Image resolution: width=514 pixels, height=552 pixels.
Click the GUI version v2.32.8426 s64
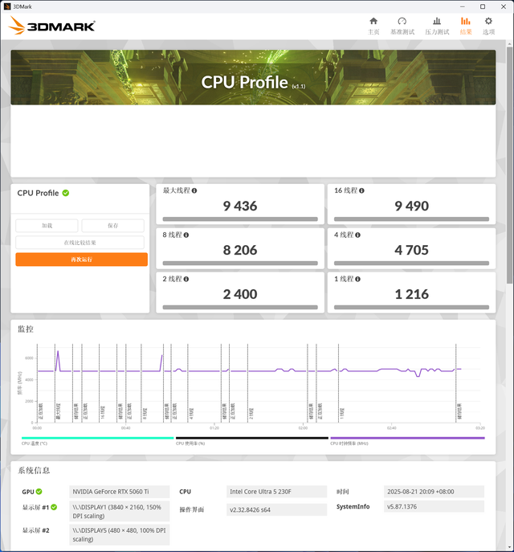276,509
